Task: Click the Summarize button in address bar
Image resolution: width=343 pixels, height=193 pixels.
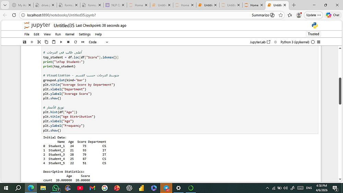Action: 263,15
